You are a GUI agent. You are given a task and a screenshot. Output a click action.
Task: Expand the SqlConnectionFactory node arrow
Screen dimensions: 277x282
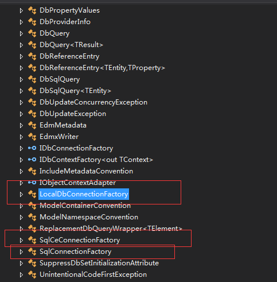(21, 252)
